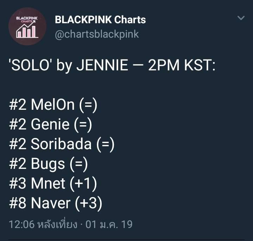
Task: Select the Mnet chart word
Action: [48, 184]
